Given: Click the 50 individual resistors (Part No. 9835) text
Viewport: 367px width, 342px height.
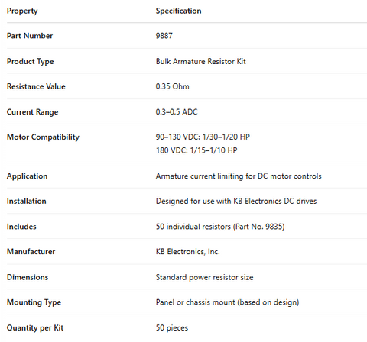Looking at the screenshot, I should coord(220,227).
